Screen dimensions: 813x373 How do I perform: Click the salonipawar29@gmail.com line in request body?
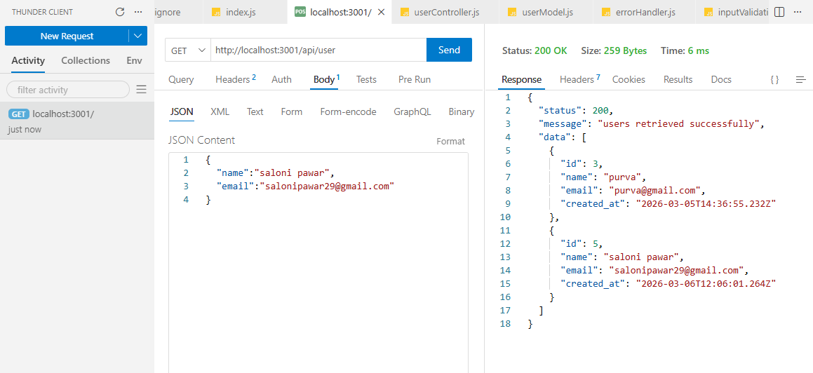click(305, 186)
